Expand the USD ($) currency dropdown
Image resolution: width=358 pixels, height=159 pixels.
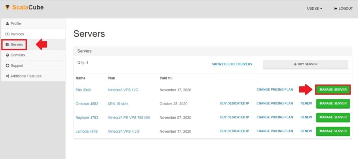(314, 8)
